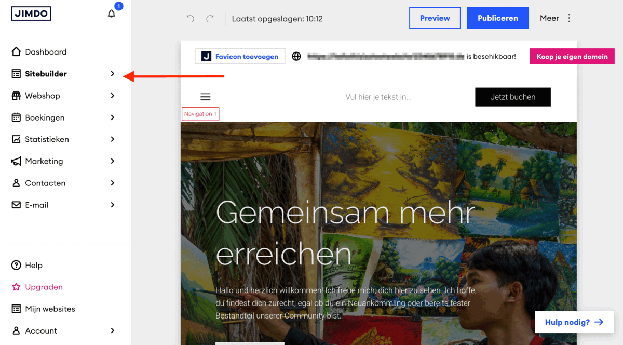
Task: Click Koop je eigen domein
Action: [x=572, y=56]
